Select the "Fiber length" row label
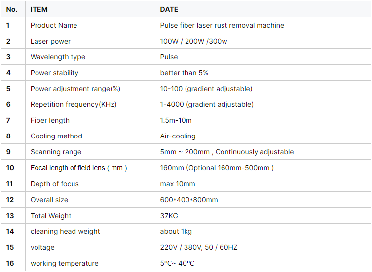This screenshot has width=372, height=272. pyautogui.click(x=50, y=120)
